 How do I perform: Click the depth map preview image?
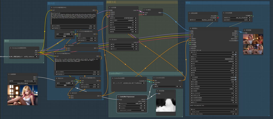166,105
